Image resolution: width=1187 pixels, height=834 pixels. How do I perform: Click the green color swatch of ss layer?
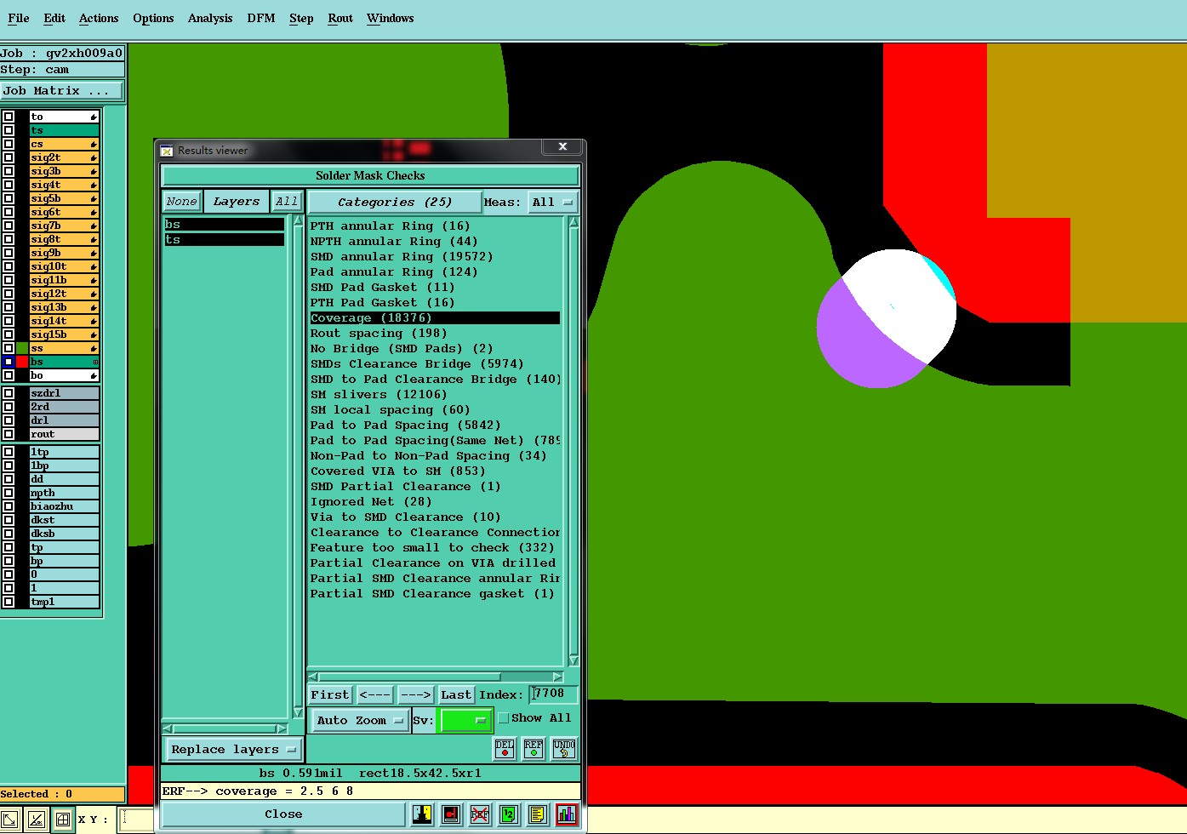[x=22, y=348]
